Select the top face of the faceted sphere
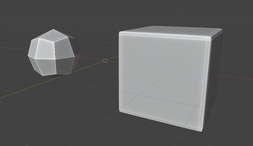Image resolution: width=253 pixels, height=146 pixels. [x=54, y=35]
